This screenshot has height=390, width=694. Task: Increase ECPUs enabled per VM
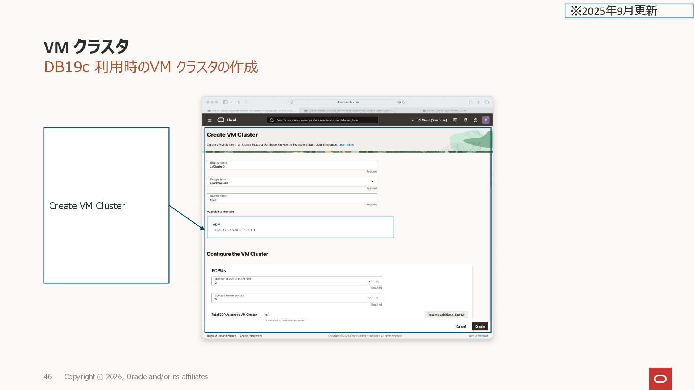tap(377, 298)
